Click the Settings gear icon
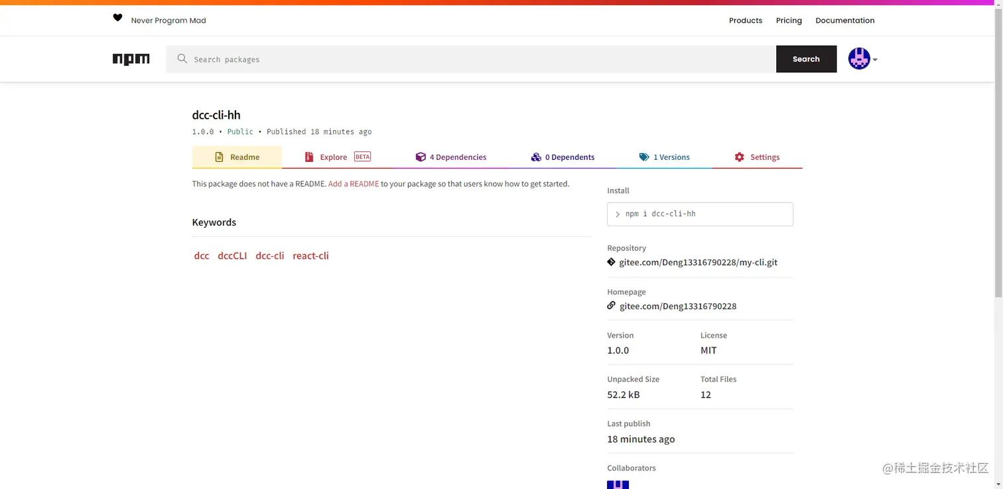 pos(740,157)
